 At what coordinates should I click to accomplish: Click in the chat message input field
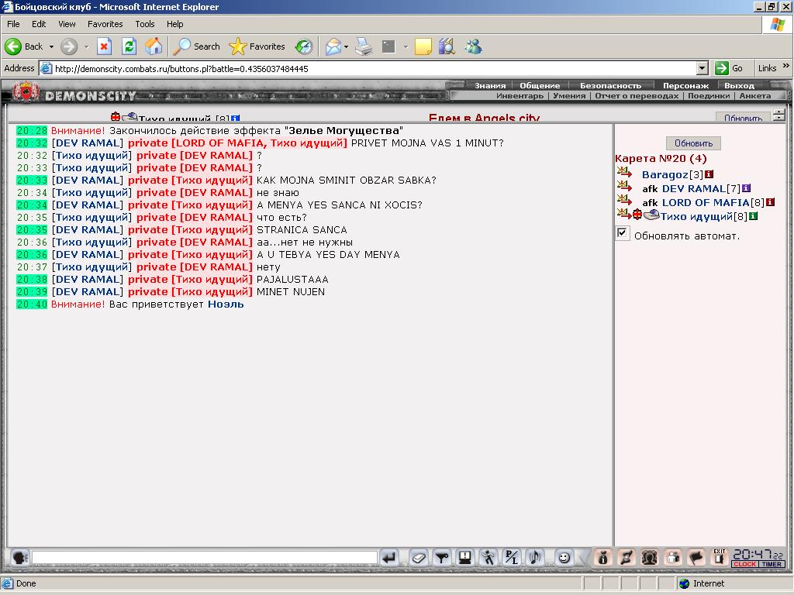205,558
